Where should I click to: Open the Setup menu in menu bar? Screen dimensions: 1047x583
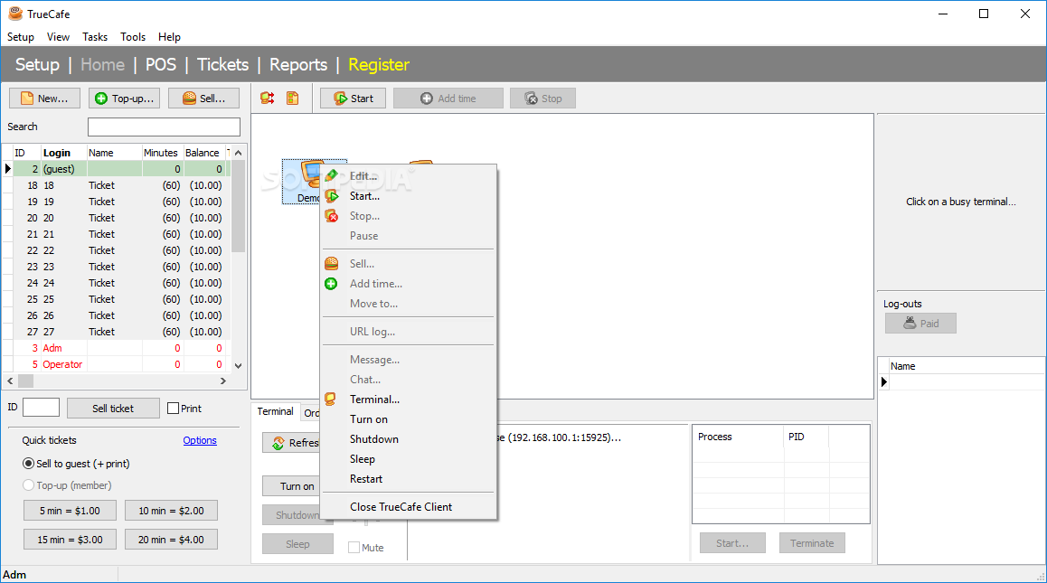[x=21, y=37]
